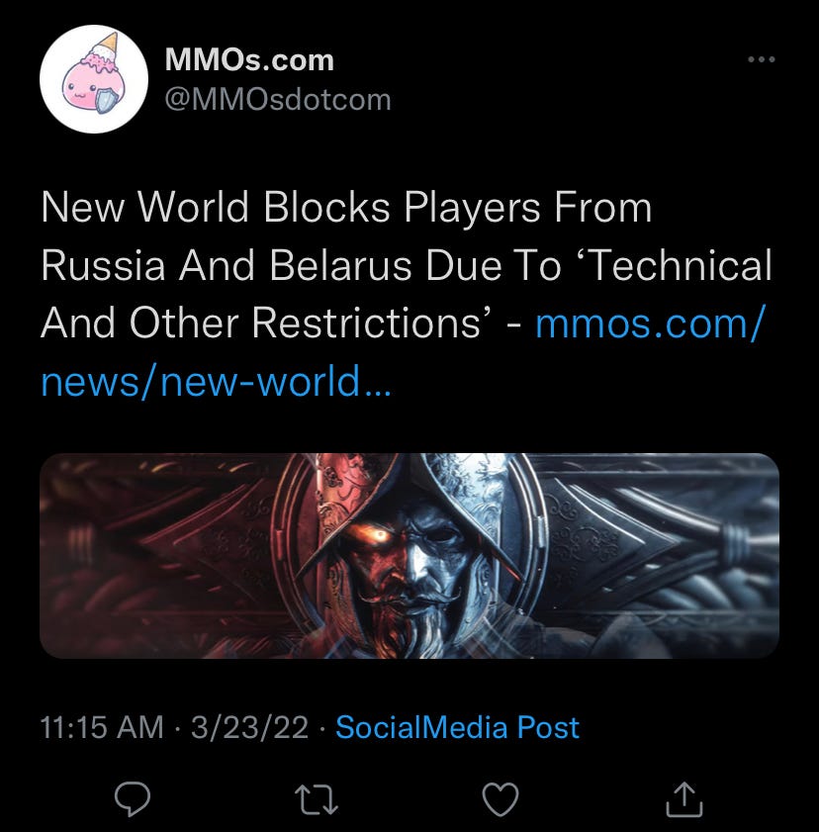This screenshot has height=832, width=819.
Task: Click the glowing orange eye in the artwork
Action: coord(380,536)
